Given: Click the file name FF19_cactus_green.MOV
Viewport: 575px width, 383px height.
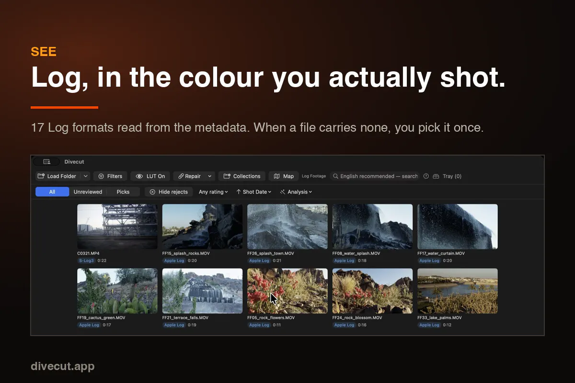Looking at the screenshot, I should coord(101,317).
